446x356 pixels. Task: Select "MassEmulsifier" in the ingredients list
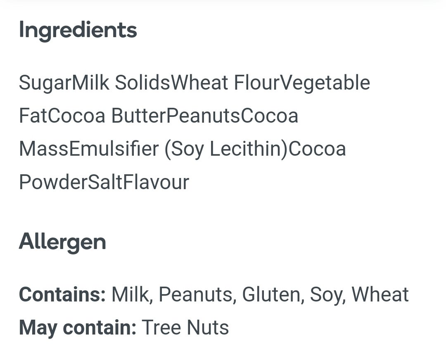coord(89,149)
